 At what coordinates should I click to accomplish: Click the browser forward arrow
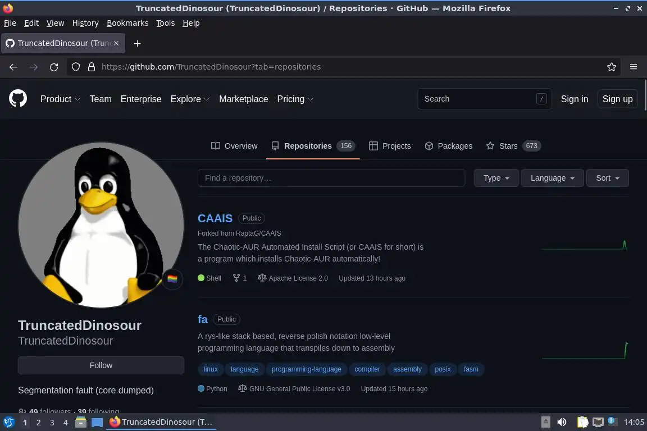click(x=34, y=67)
